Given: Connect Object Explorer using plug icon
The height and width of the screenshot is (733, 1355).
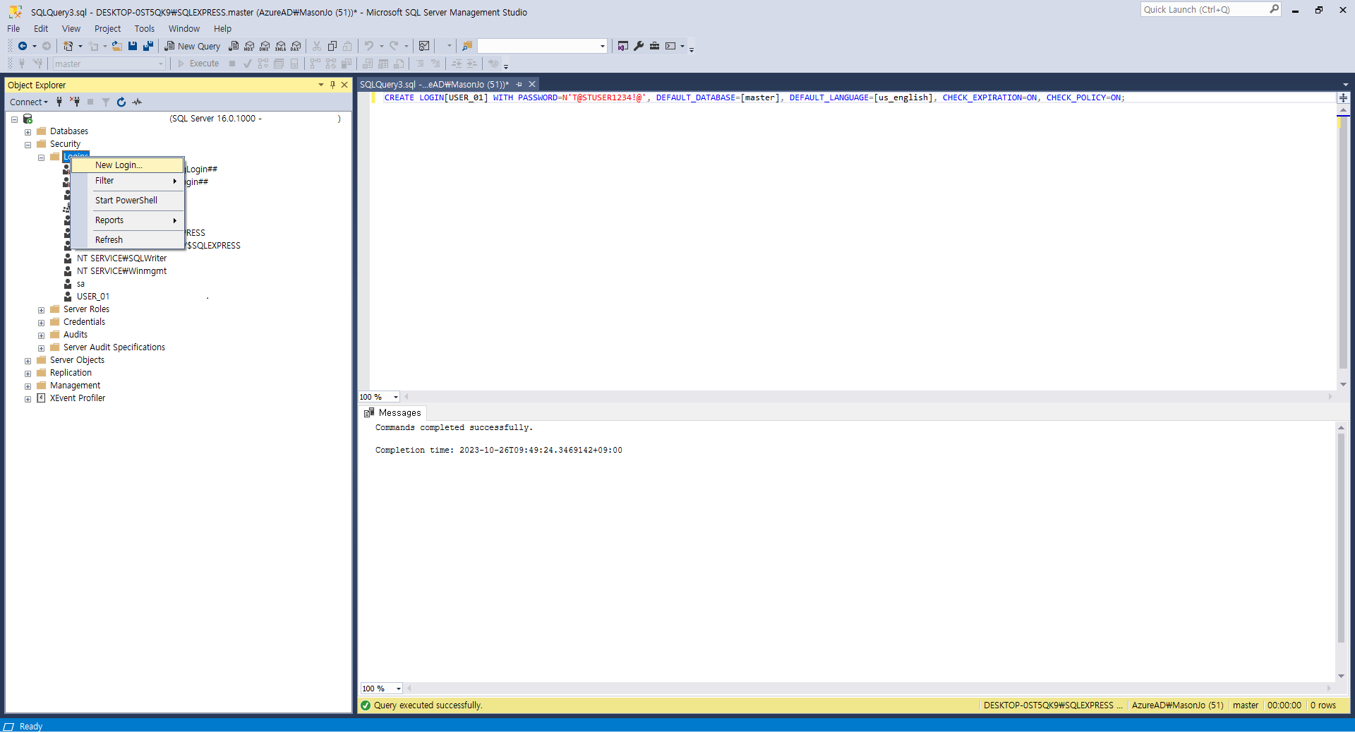Looking at the screenshot, I should pos(59,102).
